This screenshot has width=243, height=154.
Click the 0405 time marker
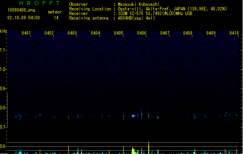[x=119, y=33]
